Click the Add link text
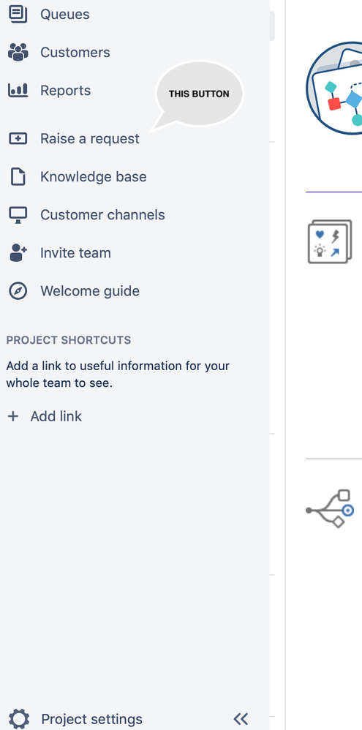This screenshot has width=362, height=730. pyautogui.click(x=56, y=416)
